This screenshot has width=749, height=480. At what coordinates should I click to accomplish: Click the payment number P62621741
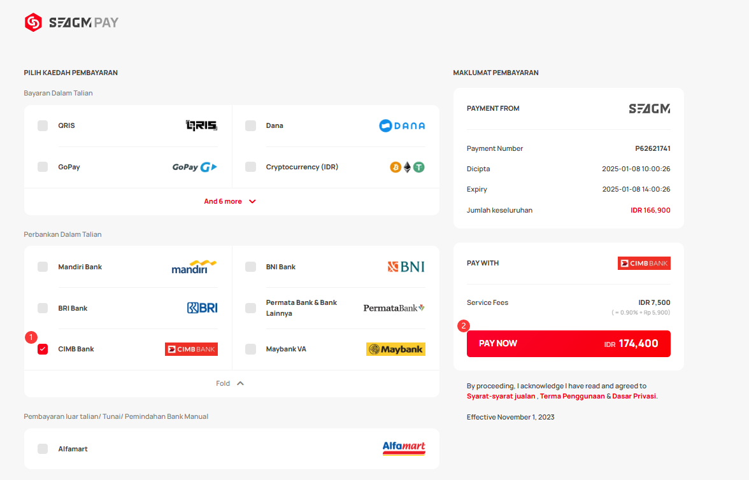click(x=652, y=148)
